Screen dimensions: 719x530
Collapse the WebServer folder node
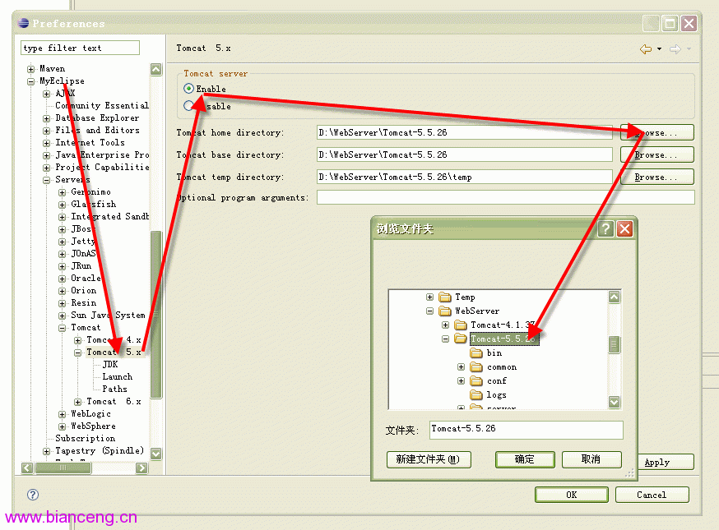tap(429, 311)
